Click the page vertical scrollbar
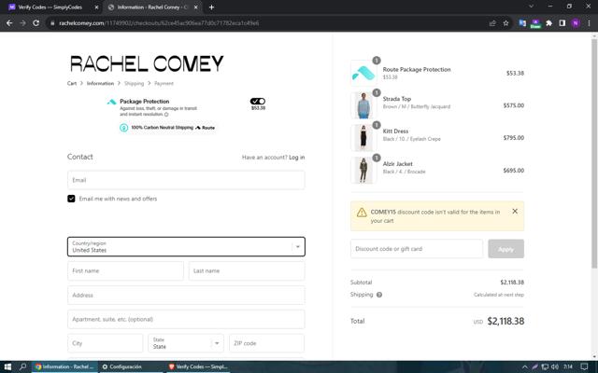598x373 pixels. click(x=594, y=152)
